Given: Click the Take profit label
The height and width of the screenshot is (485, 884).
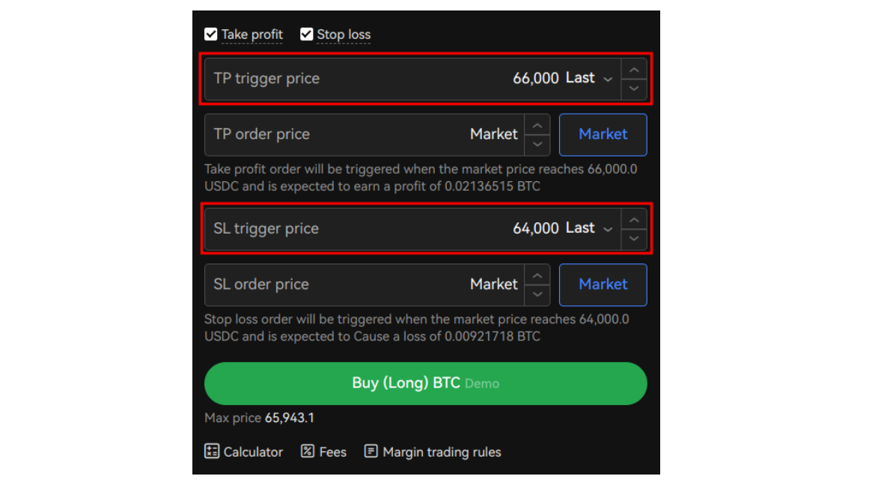Looking at the screenshot, I should click(x=252, y=34).
